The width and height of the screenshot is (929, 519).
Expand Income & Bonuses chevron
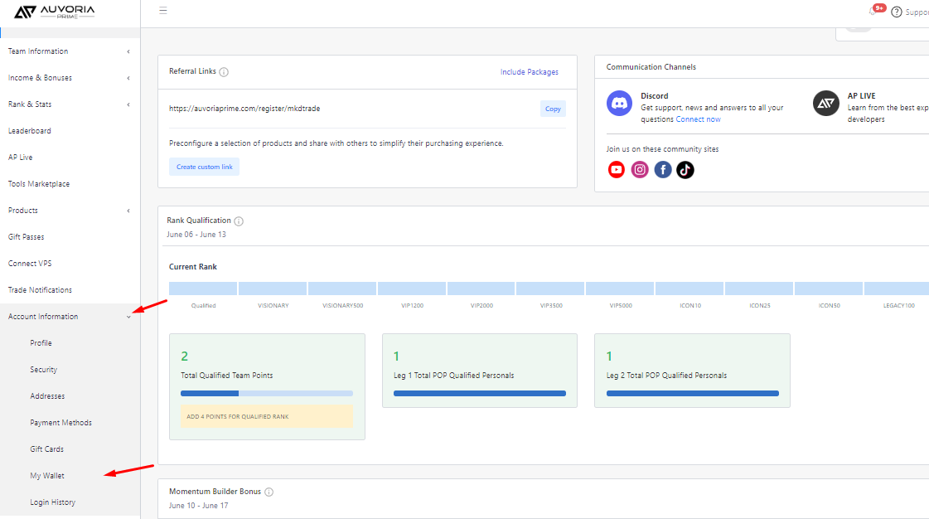[128, 78]
